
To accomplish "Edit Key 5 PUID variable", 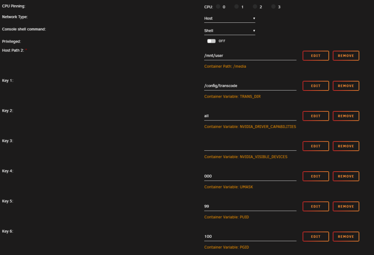I will 316,206.
